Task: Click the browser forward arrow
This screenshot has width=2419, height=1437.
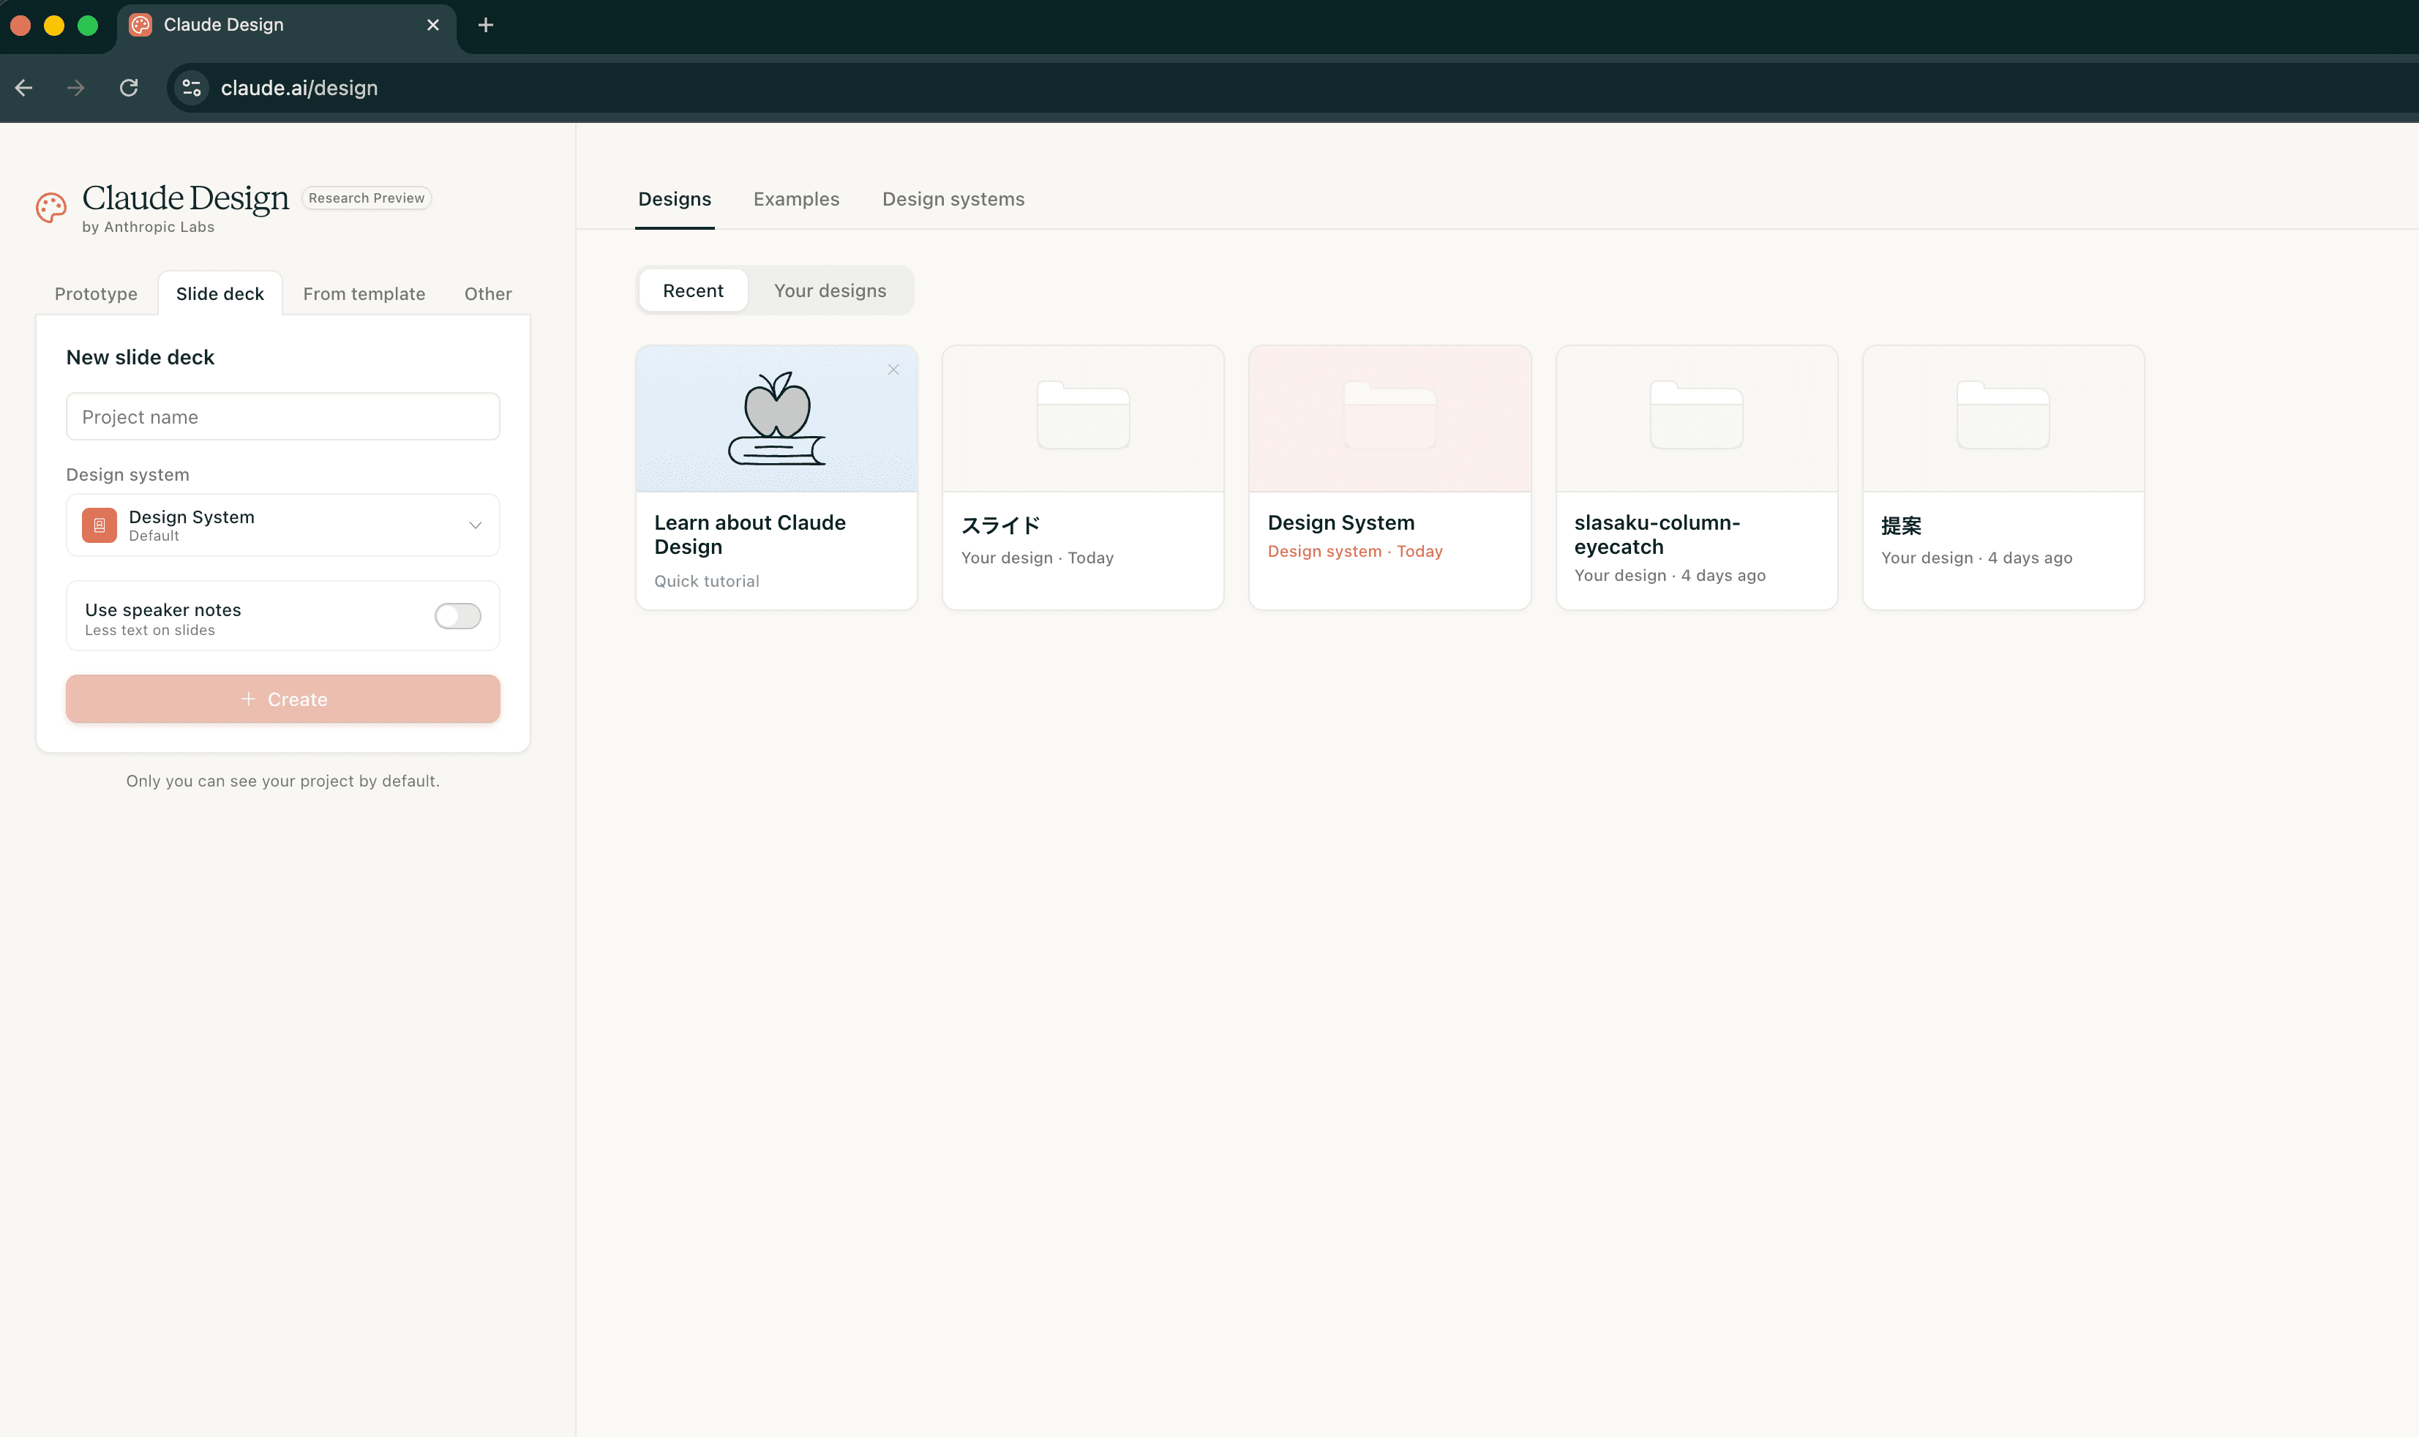Action: [x=75, y=88]
